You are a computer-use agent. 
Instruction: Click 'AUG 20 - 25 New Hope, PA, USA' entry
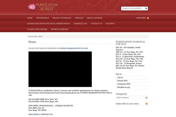tap(130, 59)
